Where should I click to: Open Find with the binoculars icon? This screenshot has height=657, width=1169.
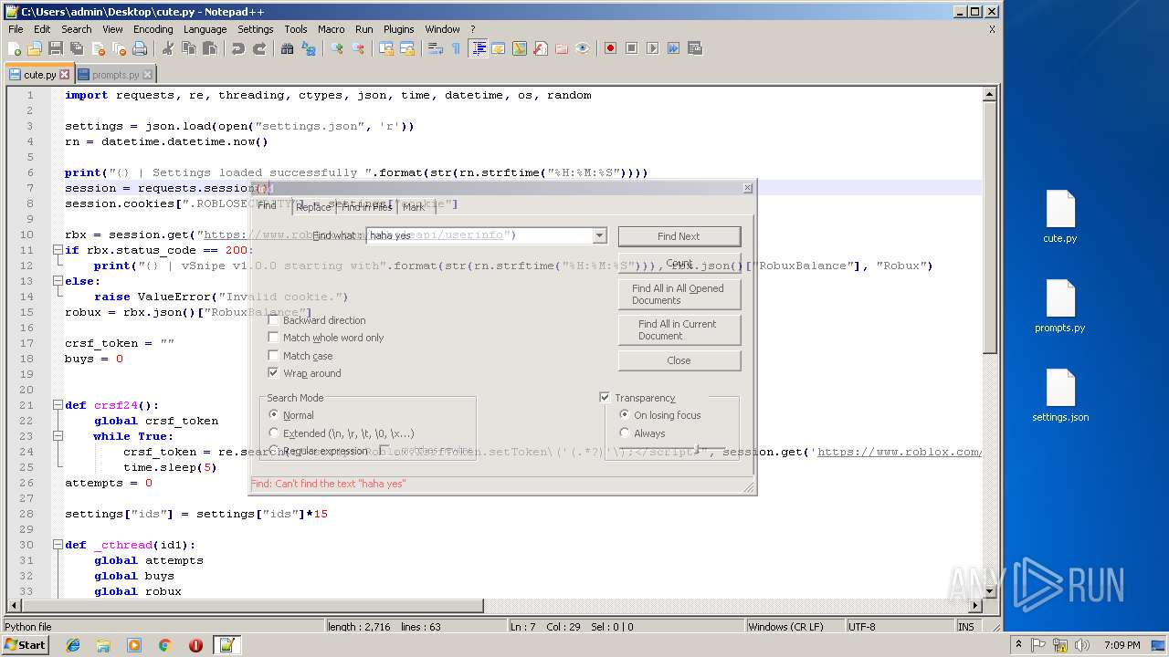[x=288, y=48]
